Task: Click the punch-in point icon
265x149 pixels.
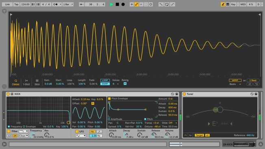Action: pyautogui.click(x=161, y=4)
